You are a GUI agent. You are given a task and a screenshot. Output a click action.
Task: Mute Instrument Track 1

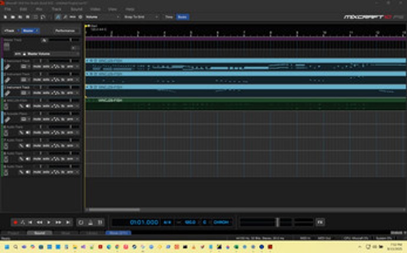[37, 66]
